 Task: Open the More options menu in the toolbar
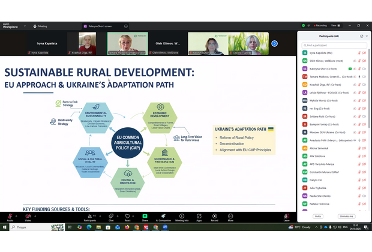(230, 217)
